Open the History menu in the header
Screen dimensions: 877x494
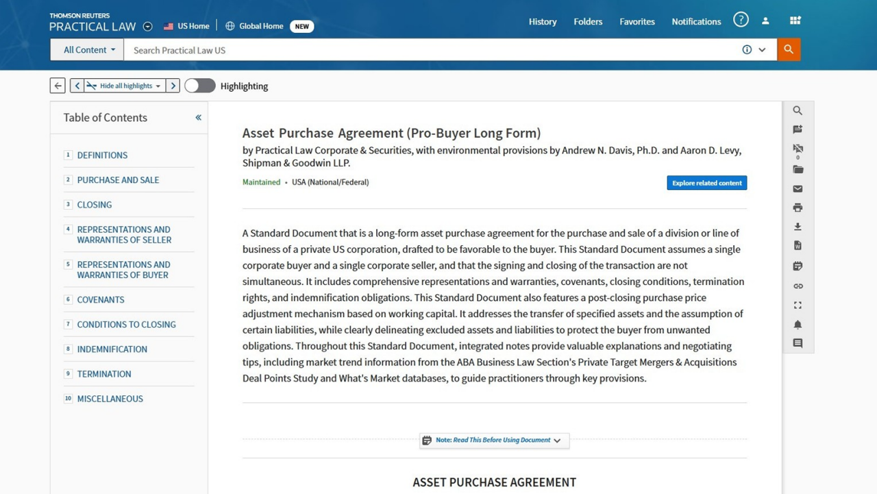[x=543, y=21]
